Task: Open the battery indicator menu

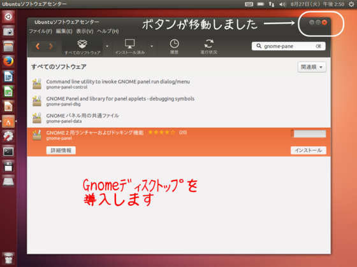Action: 261,4
